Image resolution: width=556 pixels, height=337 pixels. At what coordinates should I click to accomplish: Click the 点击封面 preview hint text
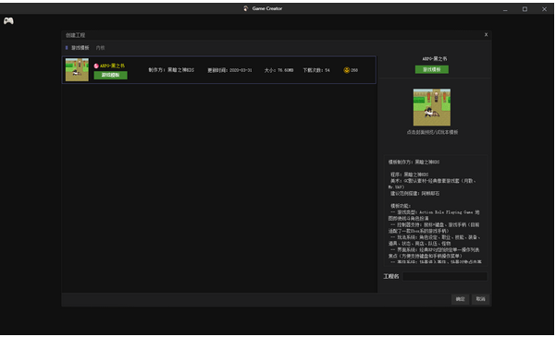432,132
